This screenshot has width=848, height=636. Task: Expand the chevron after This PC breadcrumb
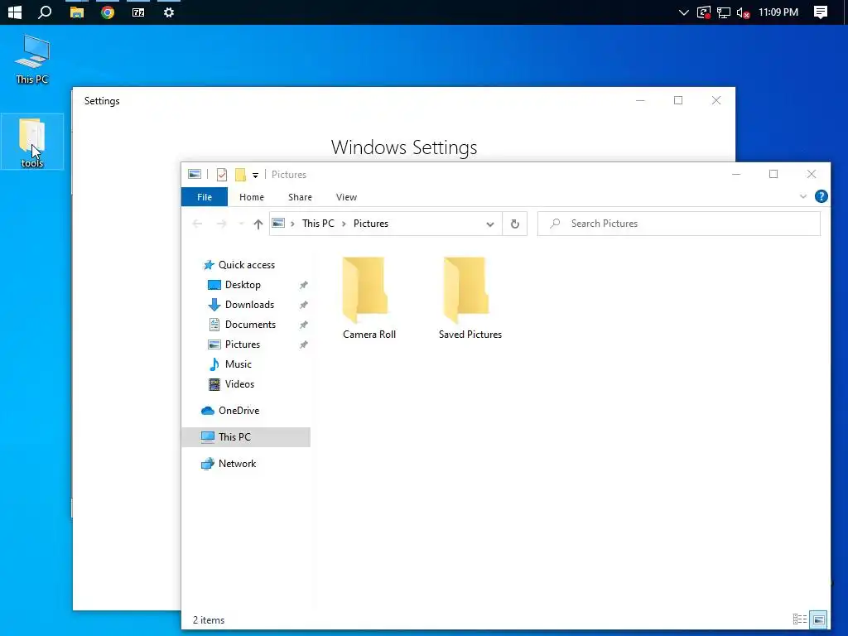344,224
